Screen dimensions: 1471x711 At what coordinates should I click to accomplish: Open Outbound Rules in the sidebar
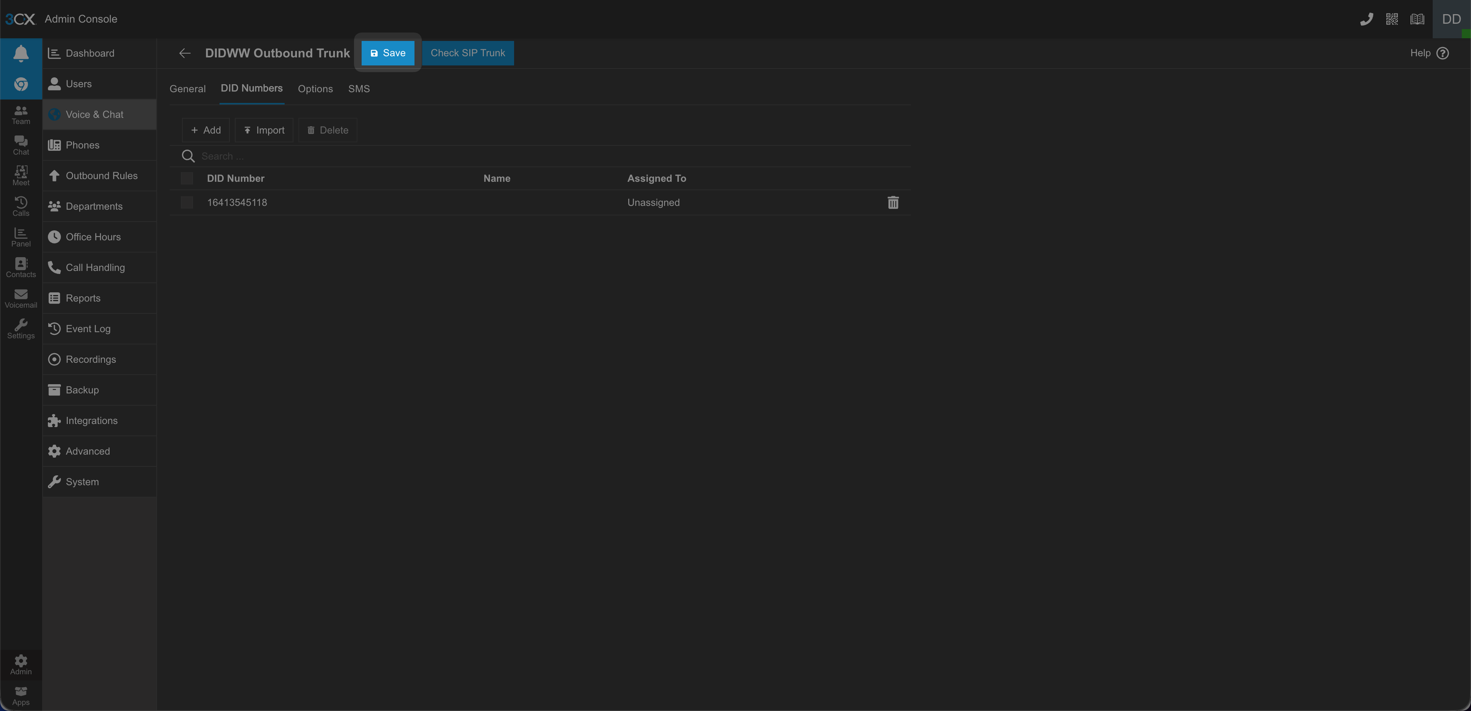point(101,176)
